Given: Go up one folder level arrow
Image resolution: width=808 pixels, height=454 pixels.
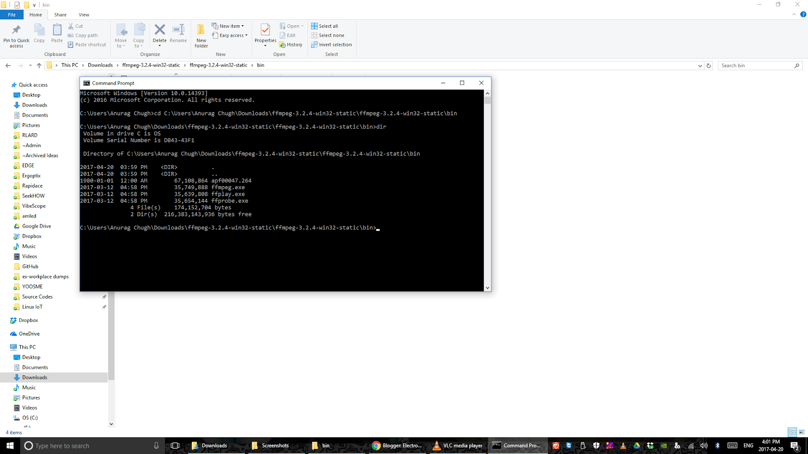Looking at the screenshot, I should 39,66.
